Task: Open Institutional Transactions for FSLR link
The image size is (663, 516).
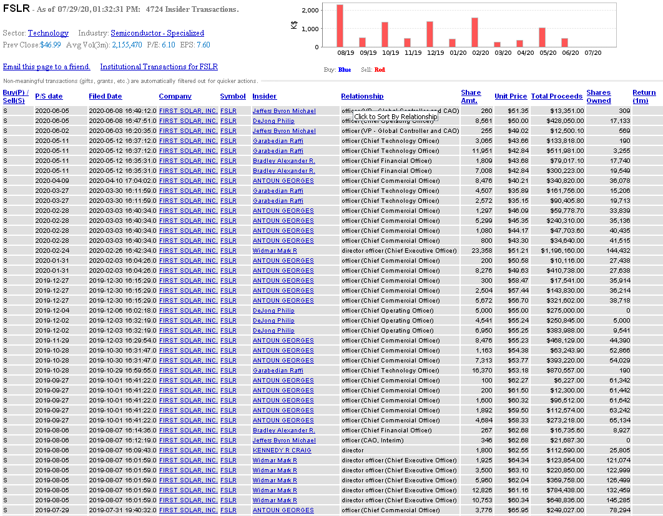Action: (x=159, y=67)
